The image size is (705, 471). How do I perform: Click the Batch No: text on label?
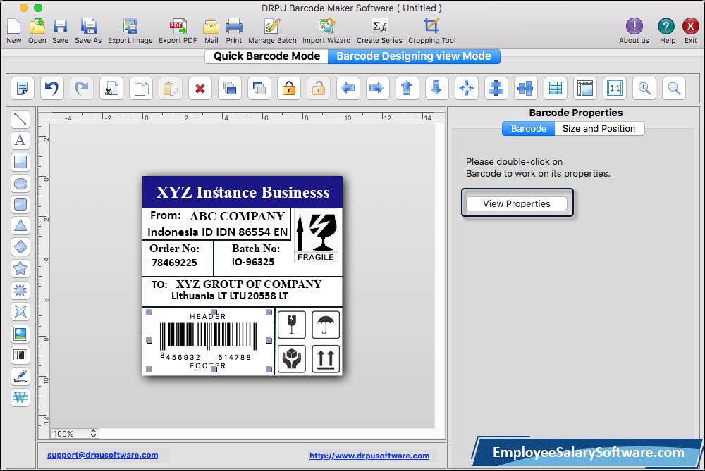point(256,249)
